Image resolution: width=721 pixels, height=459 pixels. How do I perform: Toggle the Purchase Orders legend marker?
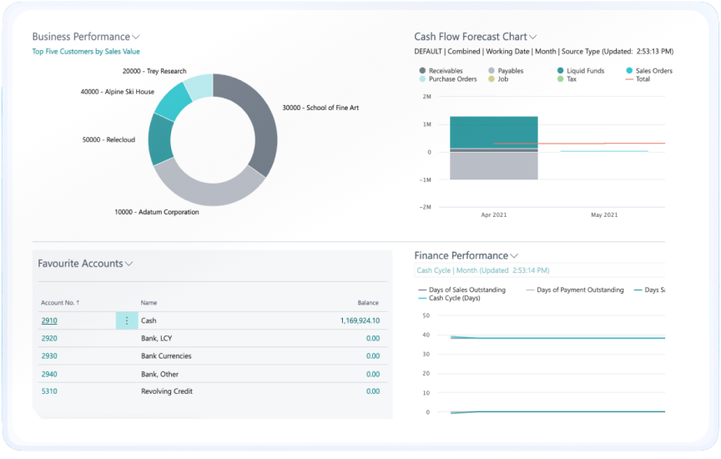click(422, 79)
